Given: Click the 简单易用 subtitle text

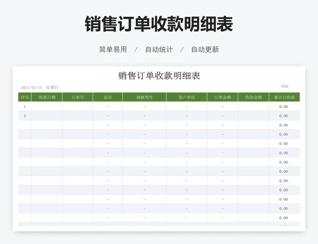Looking at the screenshot, I should click(113, 50).
